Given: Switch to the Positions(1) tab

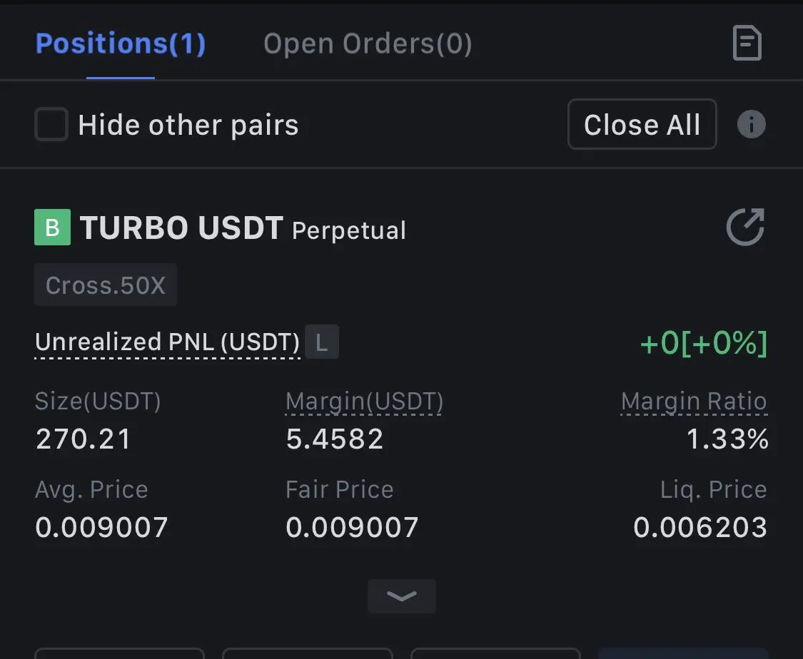Looking at the screenshot, I should [x=121, y=44].
